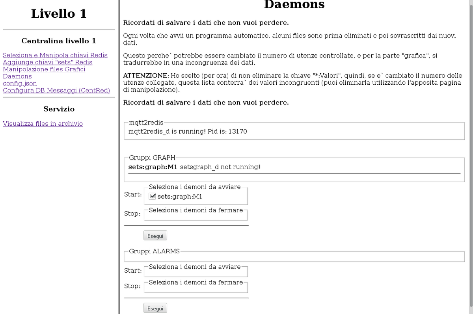The image size is (473, 314).
Task: Open the Aggiunge chiavi "sets" Redis link
Action: (47, 62)
